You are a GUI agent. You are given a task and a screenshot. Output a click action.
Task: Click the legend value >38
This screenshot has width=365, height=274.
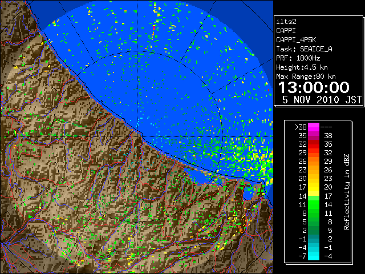[x=301, y=127]
